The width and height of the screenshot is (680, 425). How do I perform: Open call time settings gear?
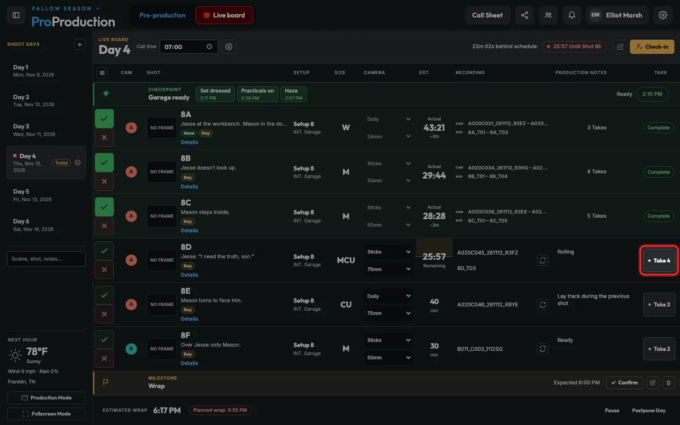point(229,47)
